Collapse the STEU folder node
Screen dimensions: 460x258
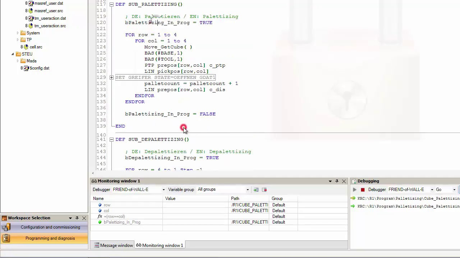[x=13, y=54]
